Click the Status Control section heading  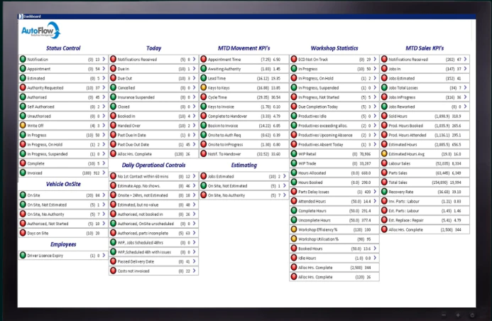click(x=63, y=48)
